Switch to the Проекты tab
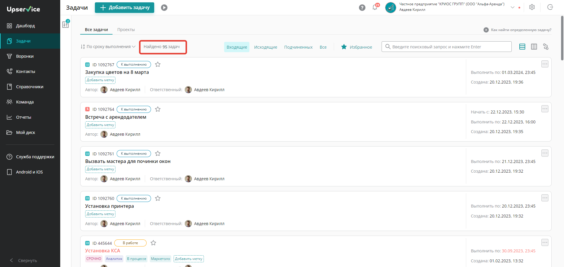Viewport: 564px width, 267px height. [126, 30]
